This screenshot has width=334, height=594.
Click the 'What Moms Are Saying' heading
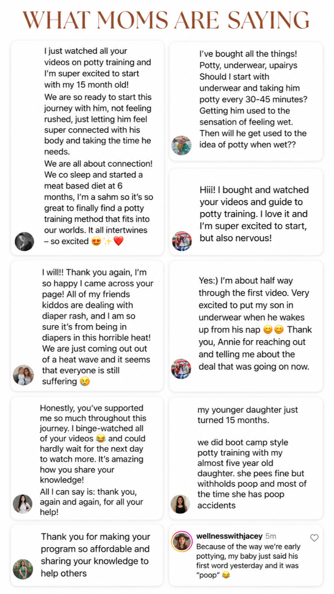166,20
